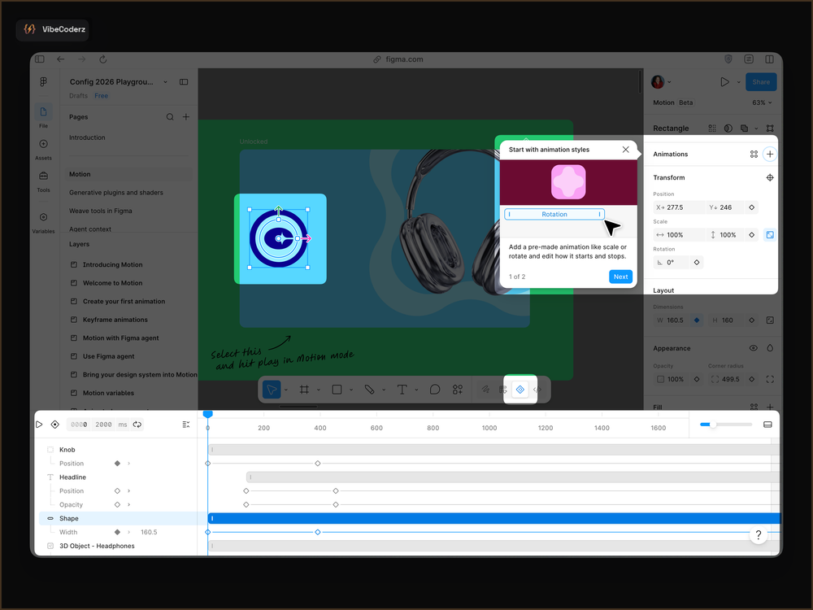
Task: Select the Motion variables layer
Action: pos(108,393)
